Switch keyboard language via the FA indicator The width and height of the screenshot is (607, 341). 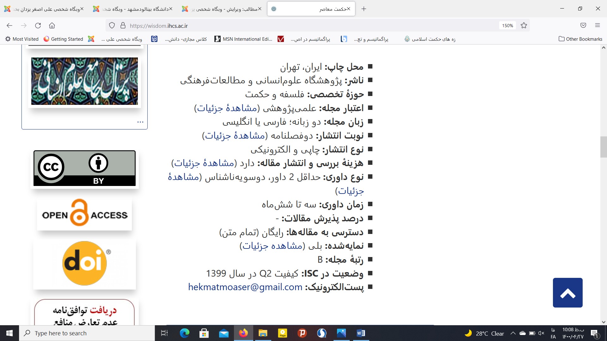[x=553, y=333]
